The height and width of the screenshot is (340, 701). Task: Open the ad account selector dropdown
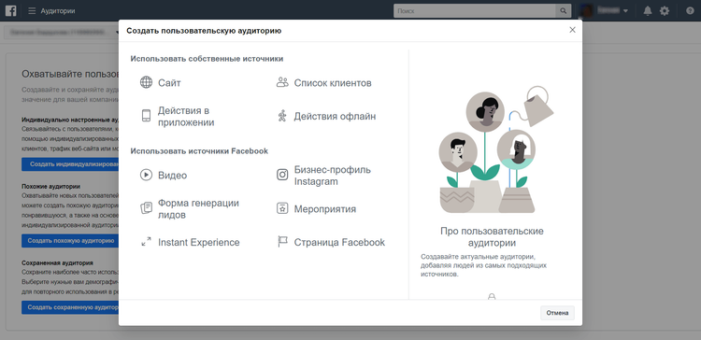[63, 32]
